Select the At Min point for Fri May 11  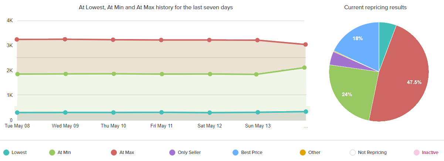(x=162, y=74)
